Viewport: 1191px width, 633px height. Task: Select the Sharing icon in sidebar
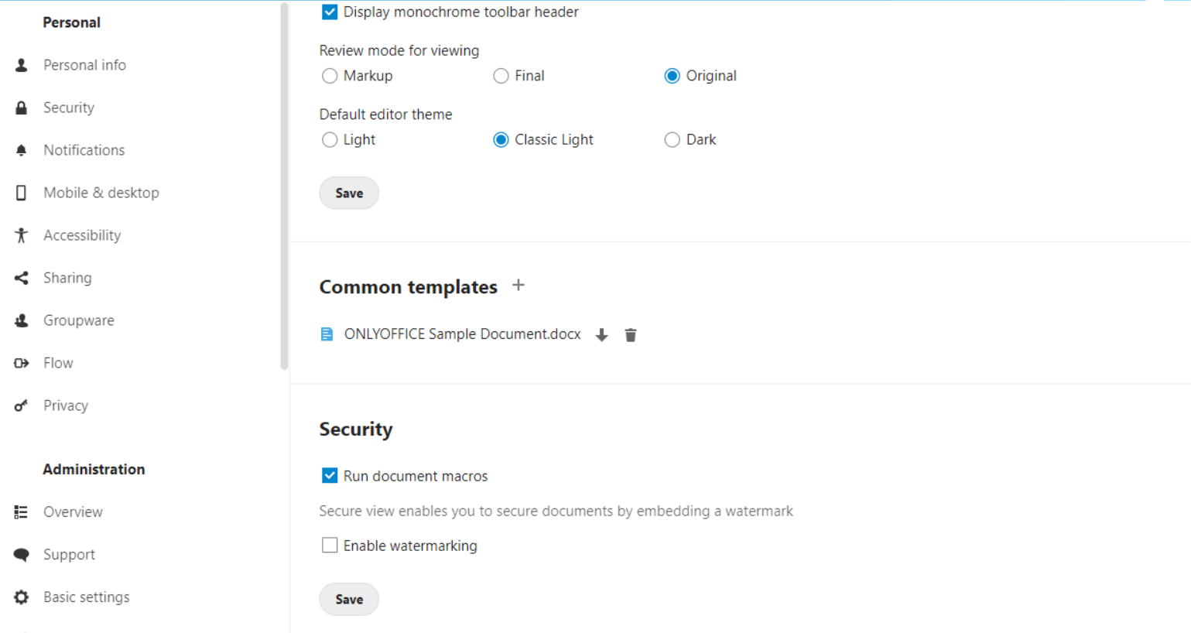point(21,278)
